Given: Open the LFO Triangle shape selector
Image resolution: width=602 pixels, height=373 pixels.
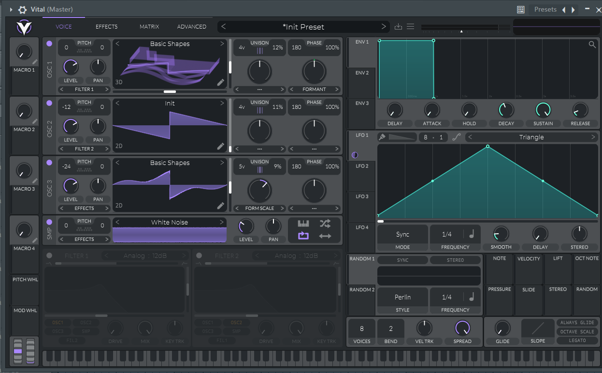Looking at the screenshot, I should (531, 137).
